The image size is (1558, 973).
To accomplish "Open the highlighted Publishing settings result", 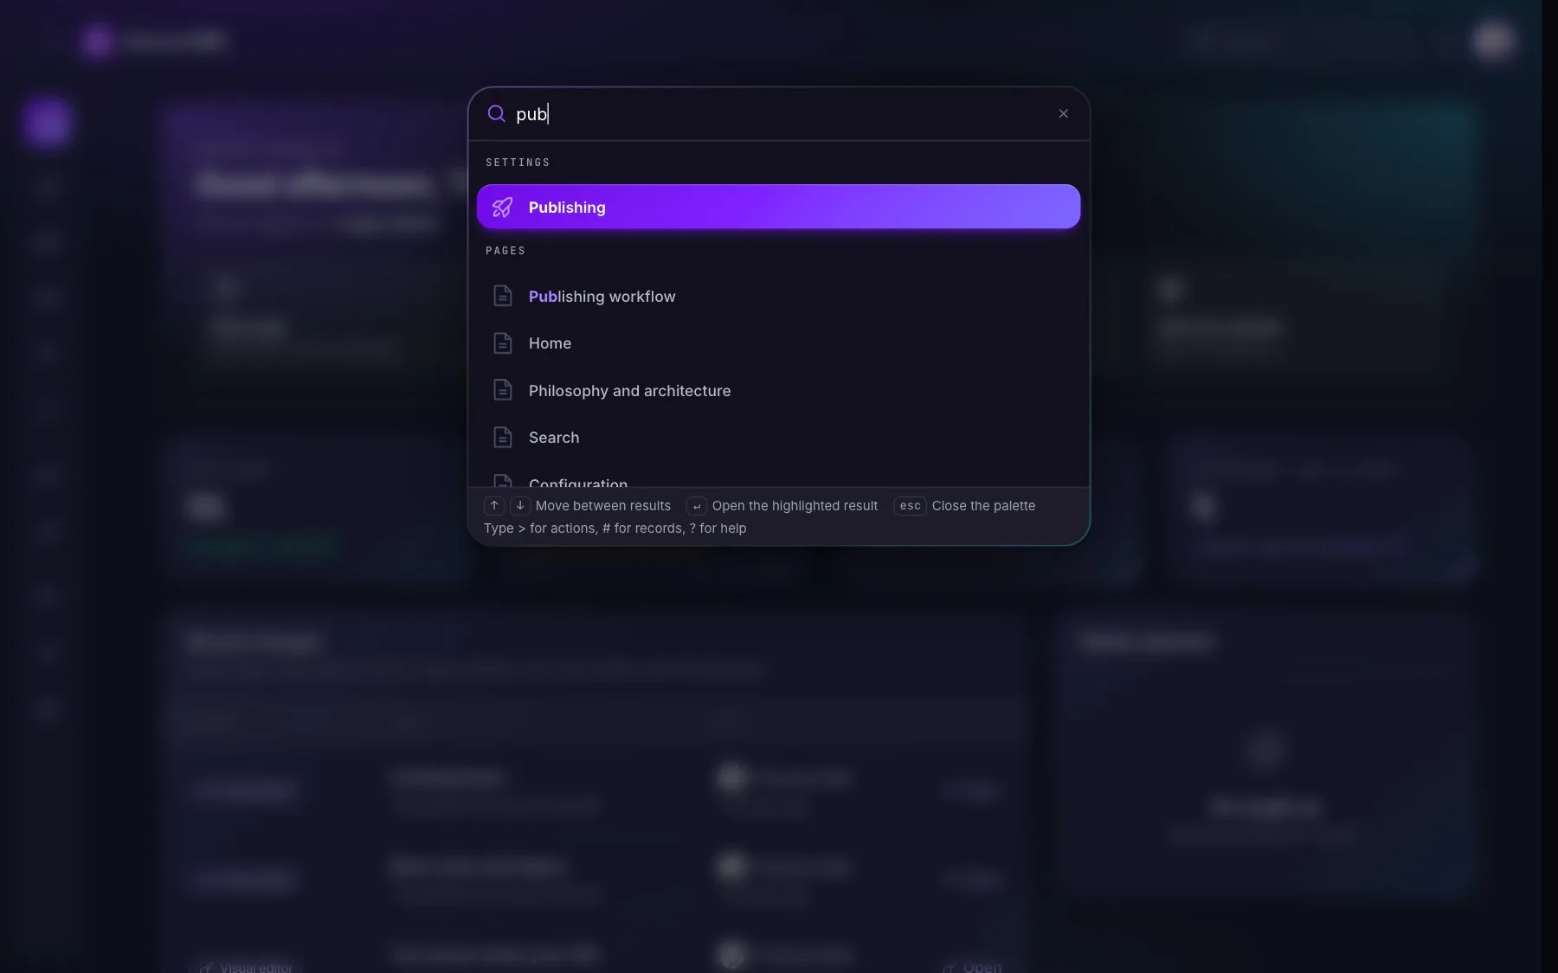I will pos(778,207).
